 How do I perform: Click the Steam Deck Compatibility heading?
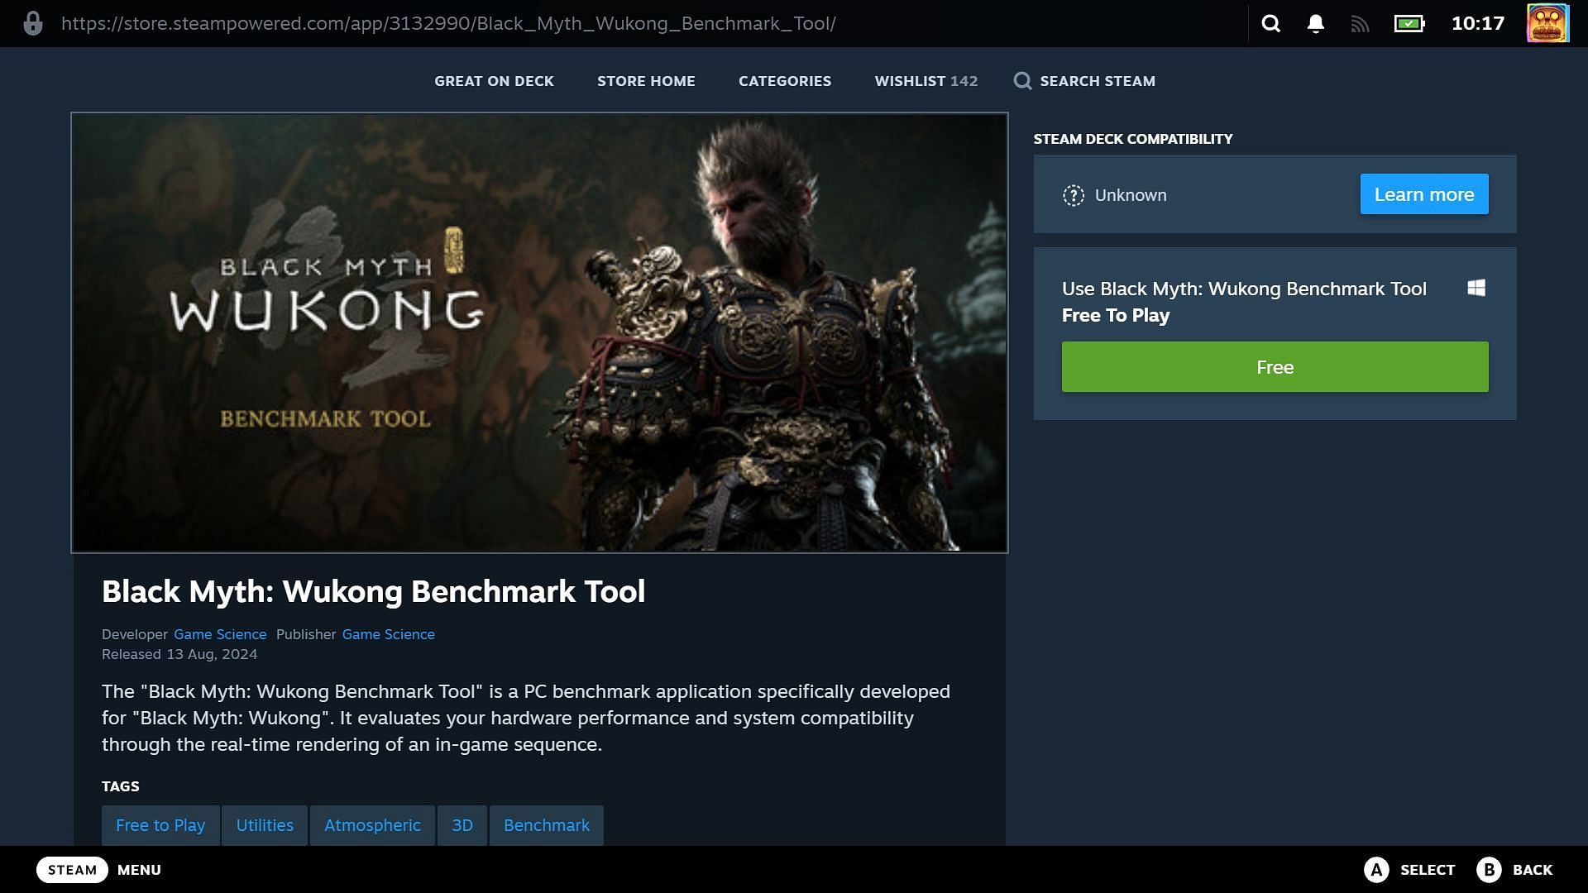(x=1133, y=139)
